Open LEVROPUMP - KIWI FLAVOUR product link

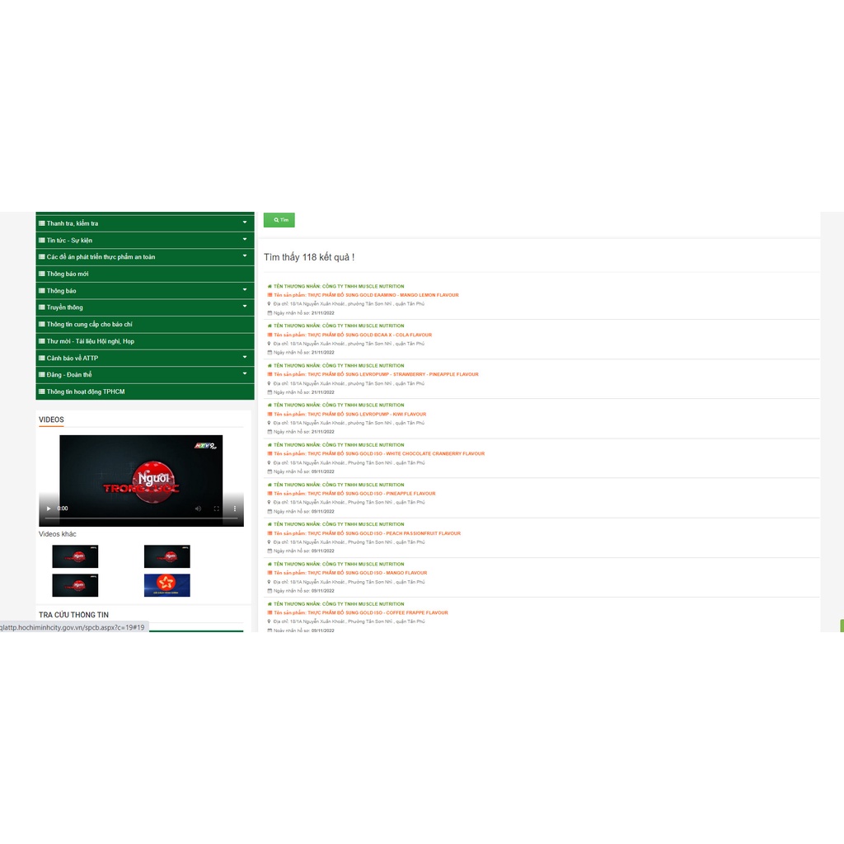pyautogui.click(x=367, y=414)
